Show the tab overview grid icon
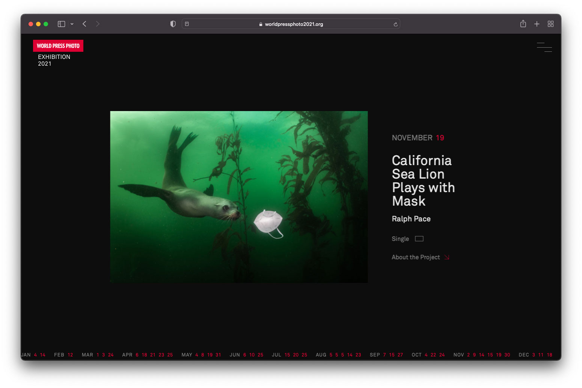Screen dimensions: 582x388 pyautogui.click(x=551, y=24)
